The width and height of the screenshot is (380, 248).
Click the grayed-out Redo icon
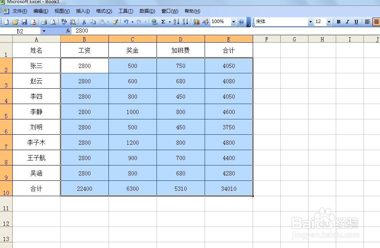[139, 22]
